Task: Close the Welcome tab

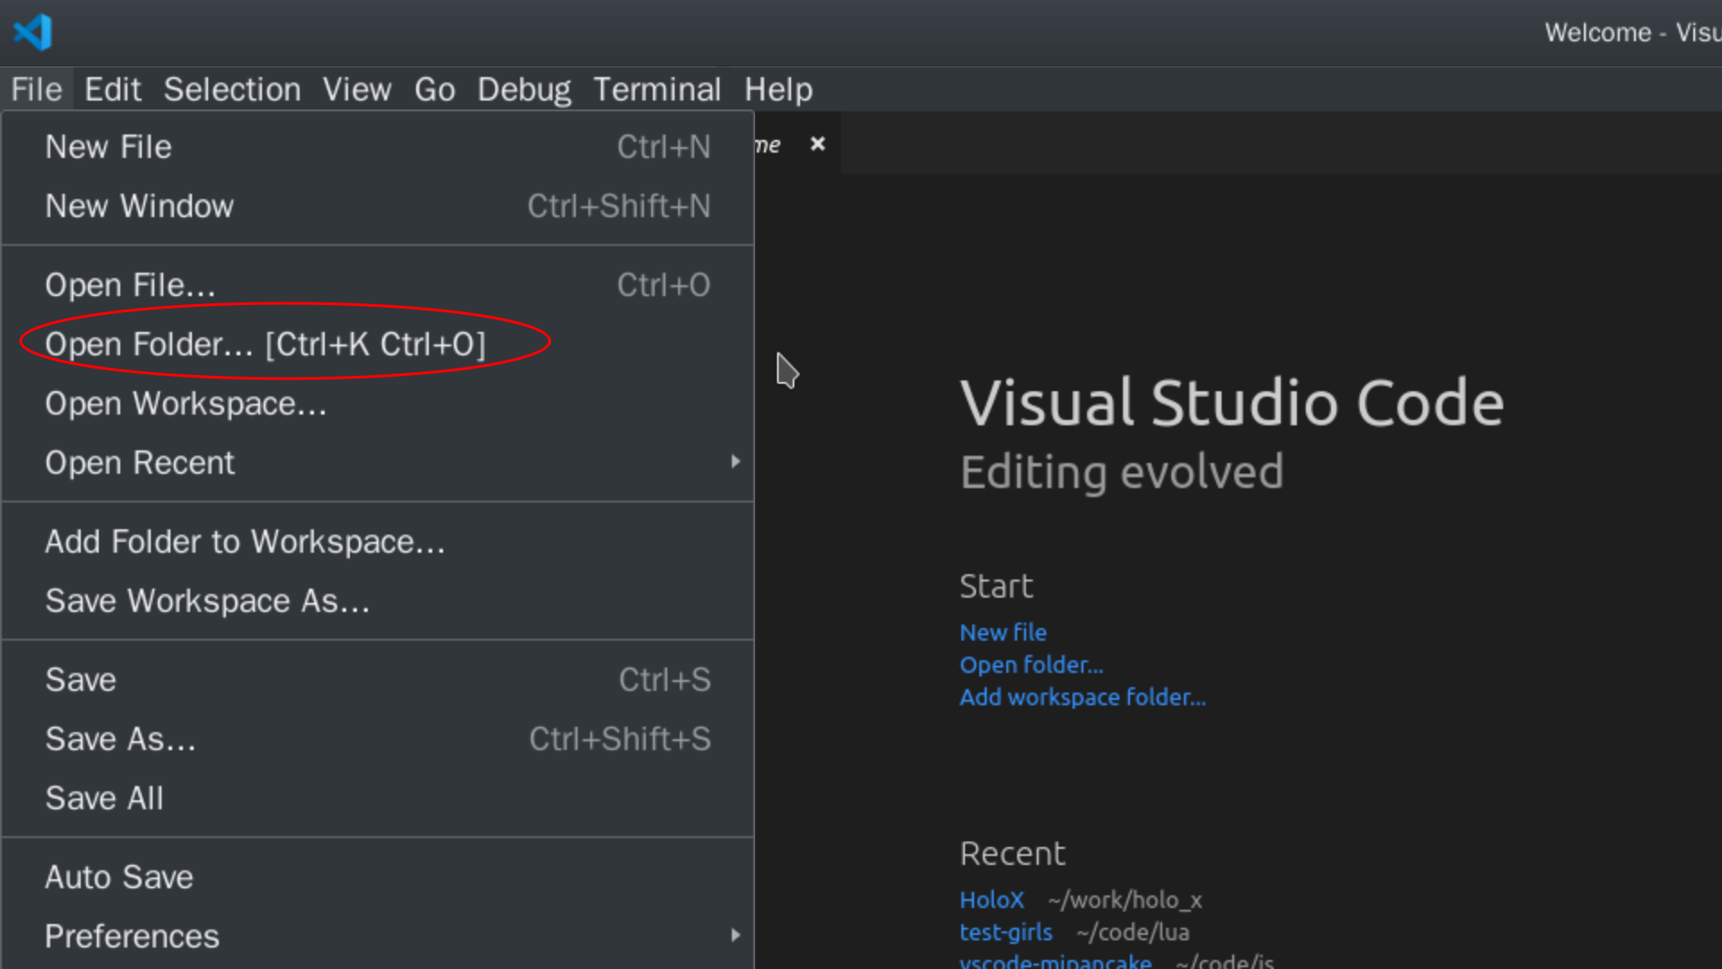Action: (817, 144)
